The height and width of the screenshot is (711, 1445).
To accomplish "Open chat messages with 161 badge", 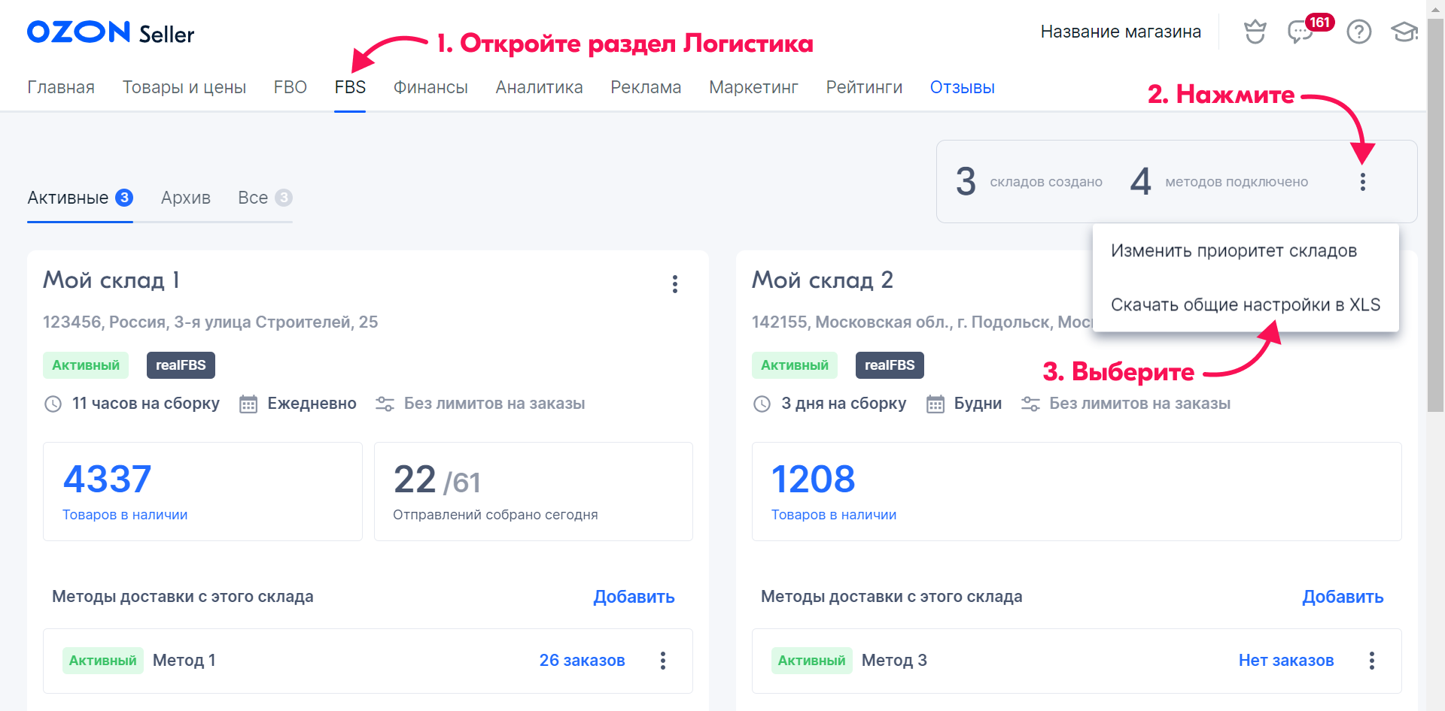I will tap(1300, 32).
